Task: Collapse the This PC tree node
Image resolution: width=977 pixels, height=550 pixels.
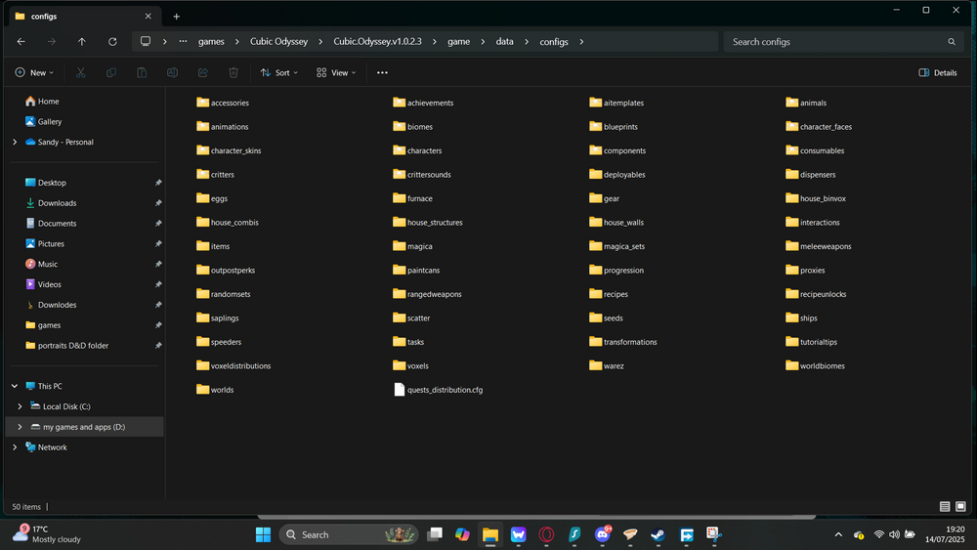Action: click(x=14, y=386)
